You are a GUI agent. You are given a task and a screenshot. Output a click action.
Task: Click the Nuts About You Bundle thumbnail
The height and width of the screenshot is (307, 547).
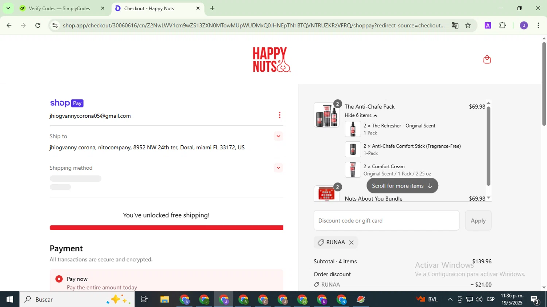click(x=326, y=193)
